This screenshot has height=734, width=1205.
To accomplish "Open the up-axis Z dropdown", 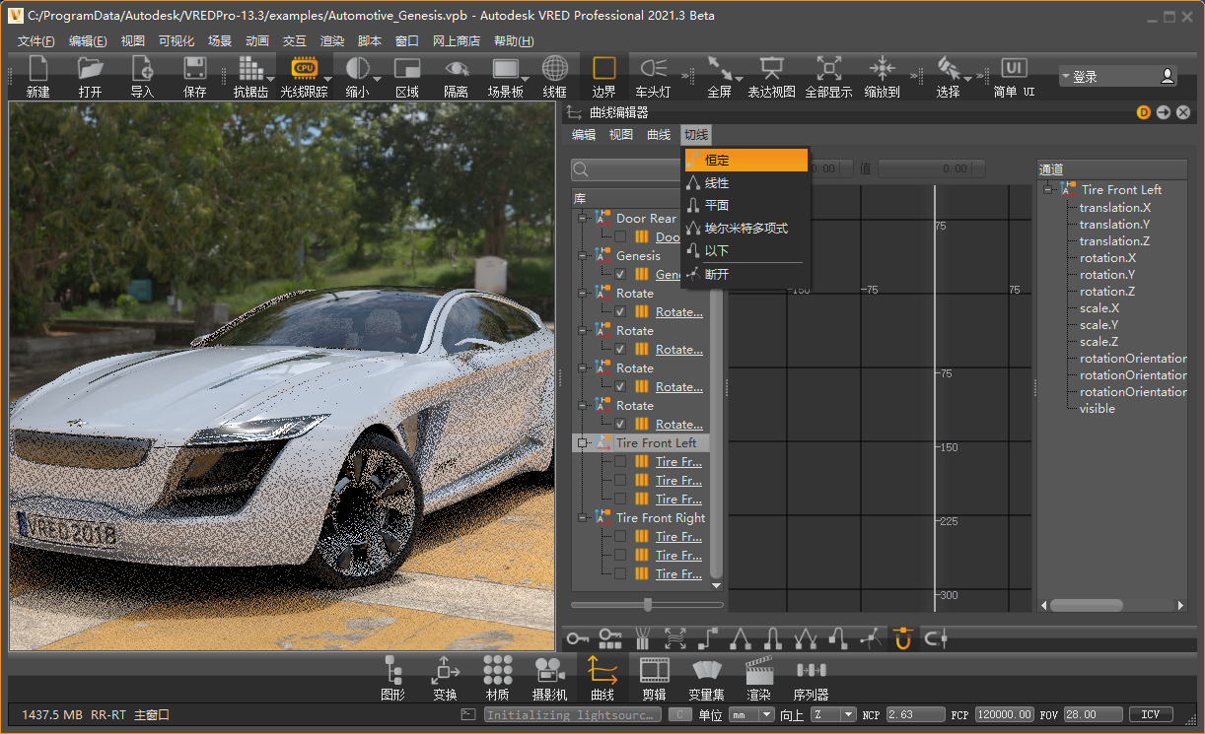I will [833, 714].
